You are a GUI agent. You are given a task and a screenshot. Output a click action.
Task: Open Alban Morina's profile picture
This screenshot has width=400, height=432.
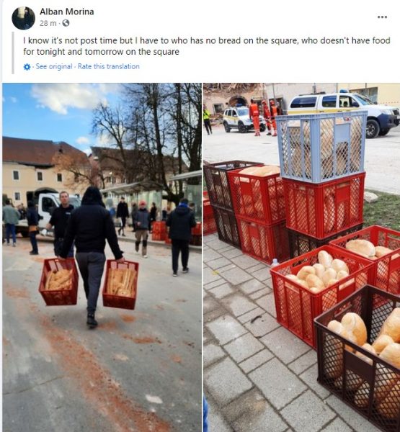click(x=24, y=18)
